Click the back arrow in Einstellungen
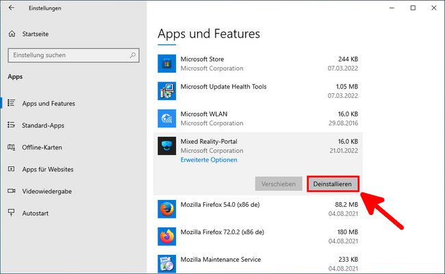 12,8
